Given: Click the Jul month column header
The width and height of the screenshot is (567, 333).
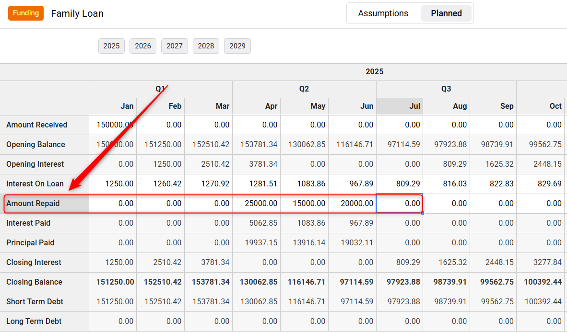Looking at the screenshot, I should [x=400, y=106].
